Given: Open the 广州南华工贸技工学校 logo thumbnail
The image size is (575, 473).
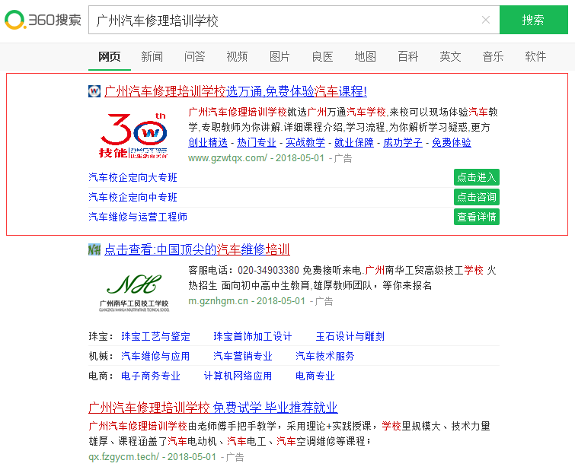Looking at the screenshot, I should pyautogui.click(x=134, y=293).
